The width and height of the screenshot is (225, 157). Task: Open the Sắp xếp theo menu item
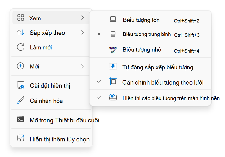pos(51,33)
